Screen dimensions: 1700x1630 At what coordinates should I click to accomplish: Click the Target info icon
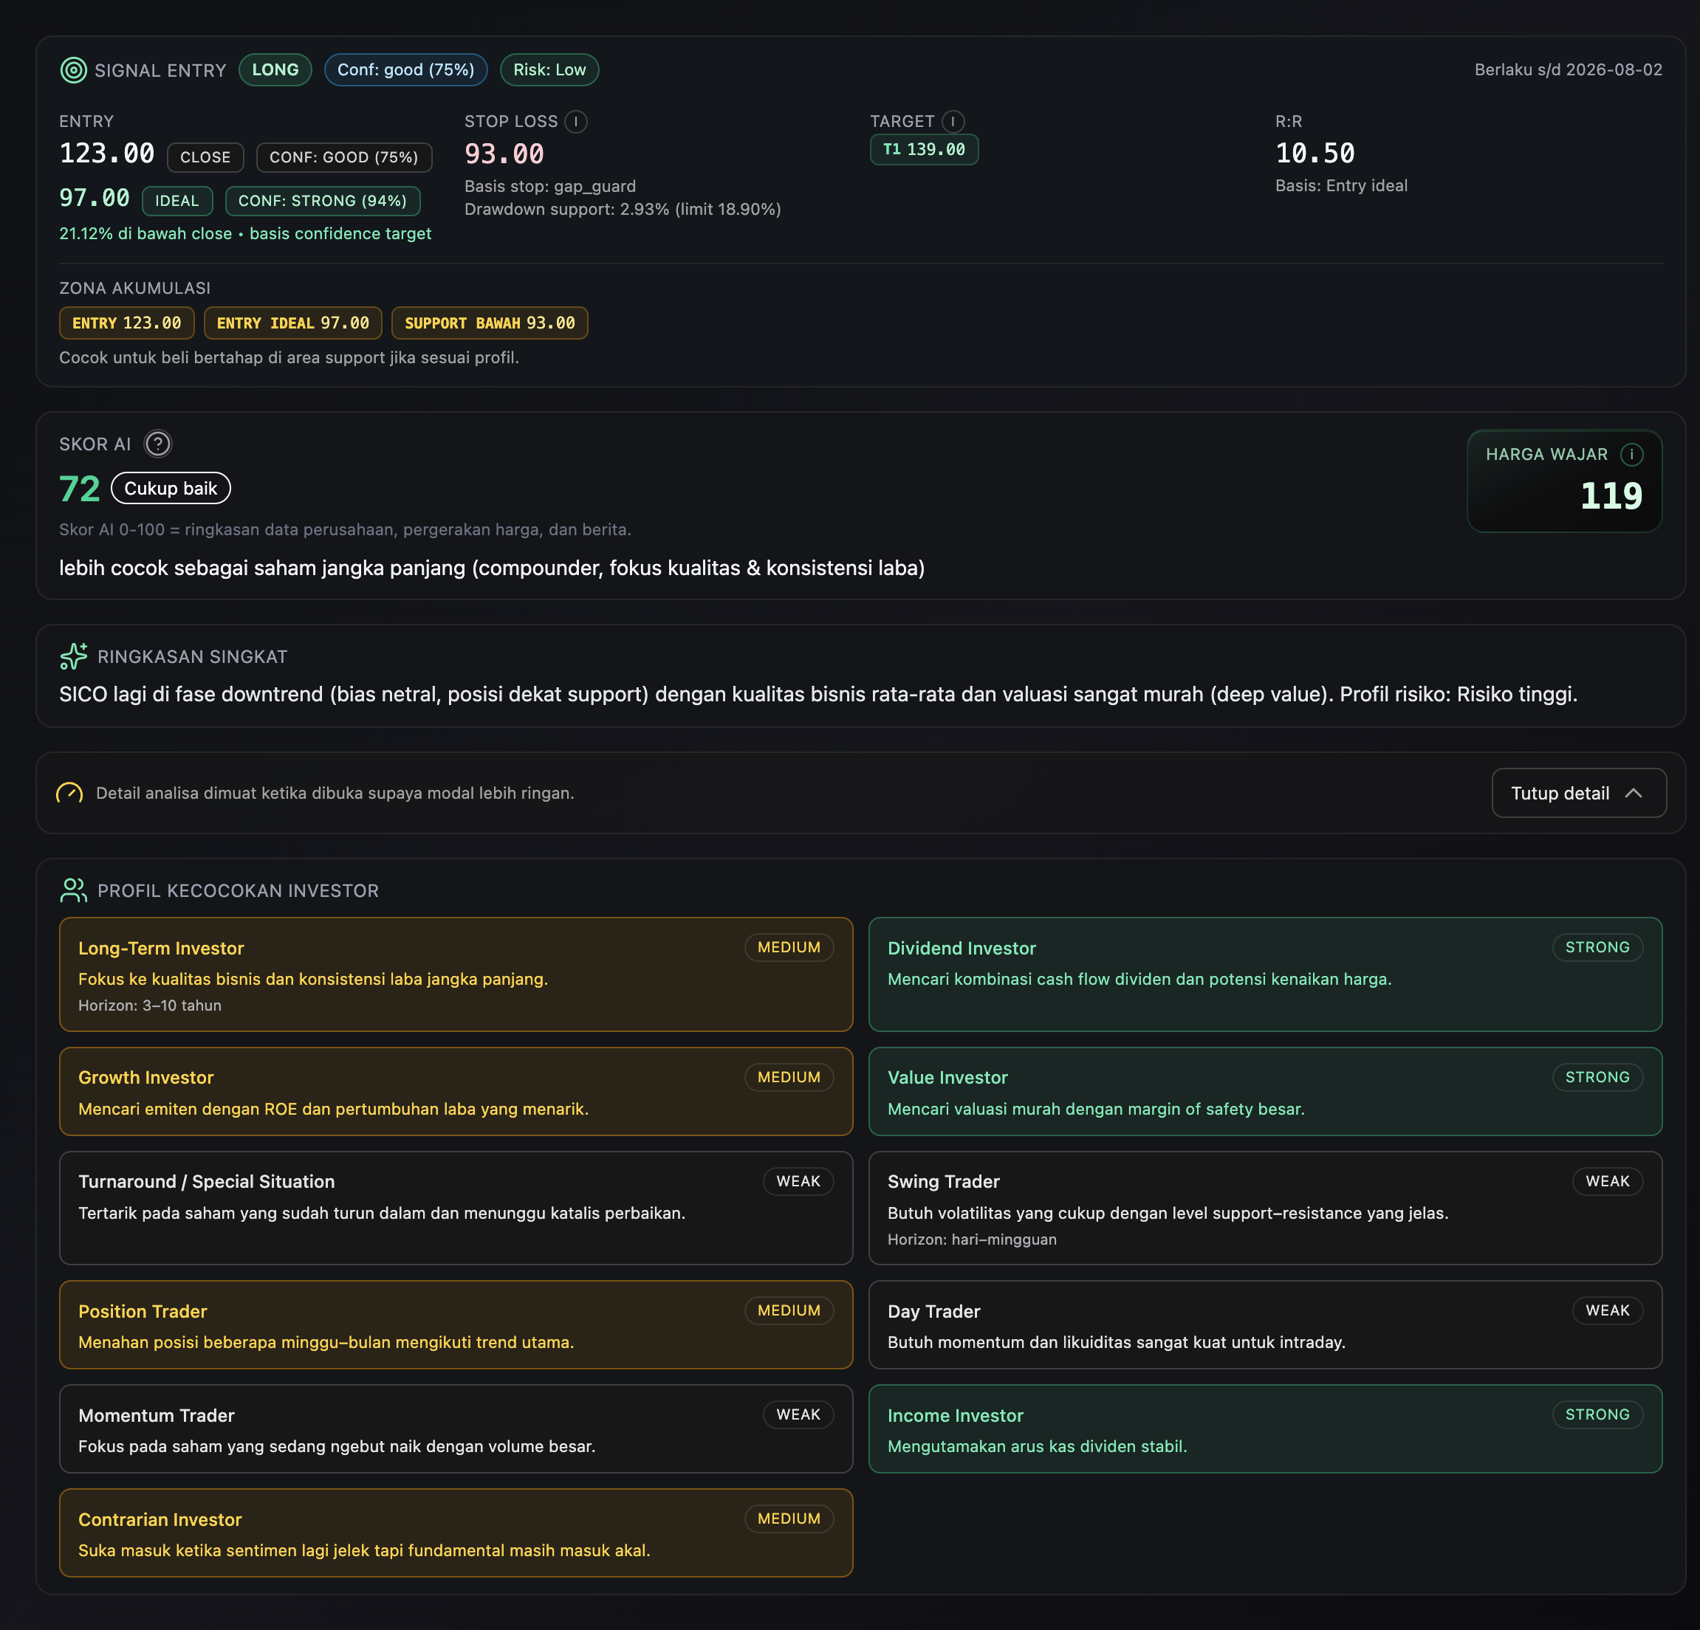[x=953, y=121]
